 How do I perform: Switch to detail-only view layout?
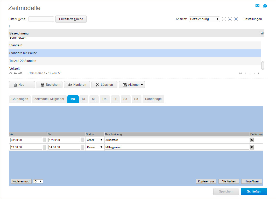click(236, 19)
